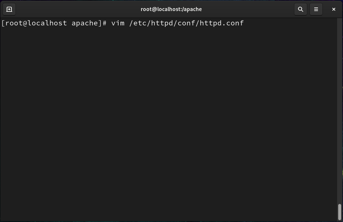
Task: Click the vertical scrollbar thumb
Action: 340,212
